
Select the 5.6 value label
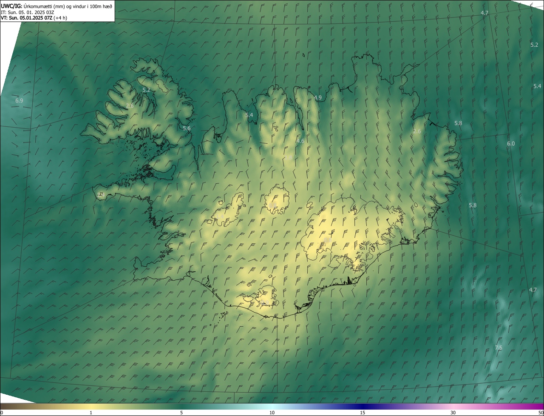pos(187,128)
